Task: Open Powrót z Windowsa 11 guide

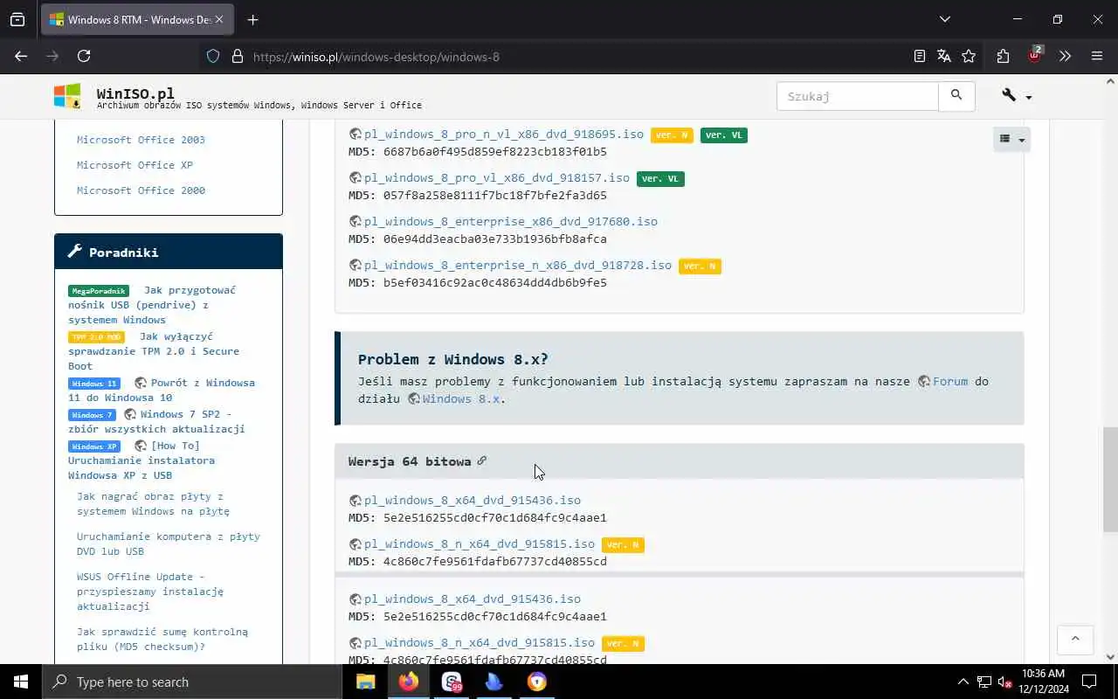Action: click(x=162, y=391)
